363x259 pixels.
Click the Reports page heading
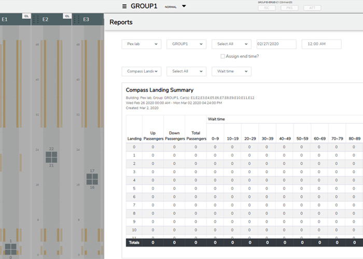tap(121, 22)
